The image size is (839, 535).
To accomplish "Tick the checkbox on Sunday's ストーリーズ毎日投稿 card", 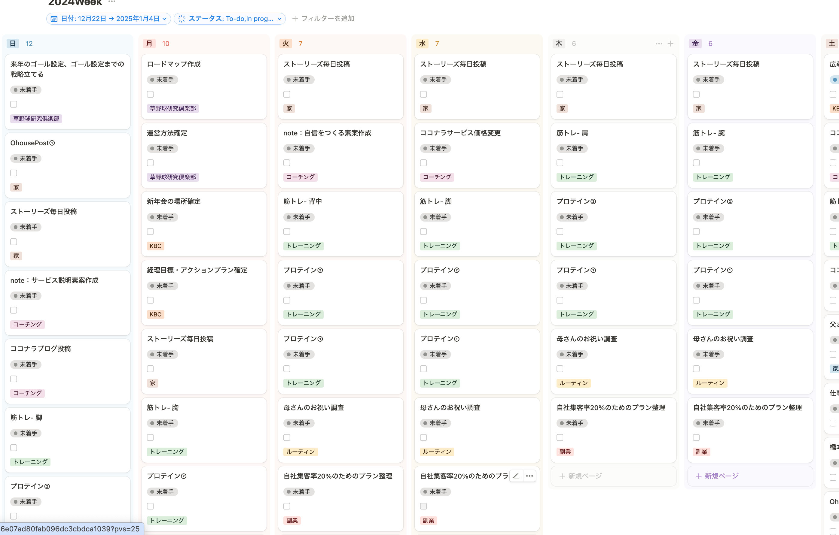I will point(13,241).
